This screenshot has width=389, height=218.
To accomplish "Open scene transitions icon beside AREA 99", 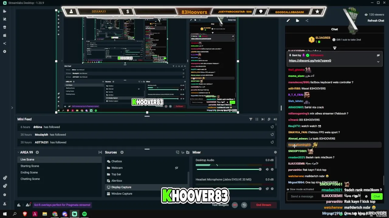I will pyautogui.click(x=100, y=152).
